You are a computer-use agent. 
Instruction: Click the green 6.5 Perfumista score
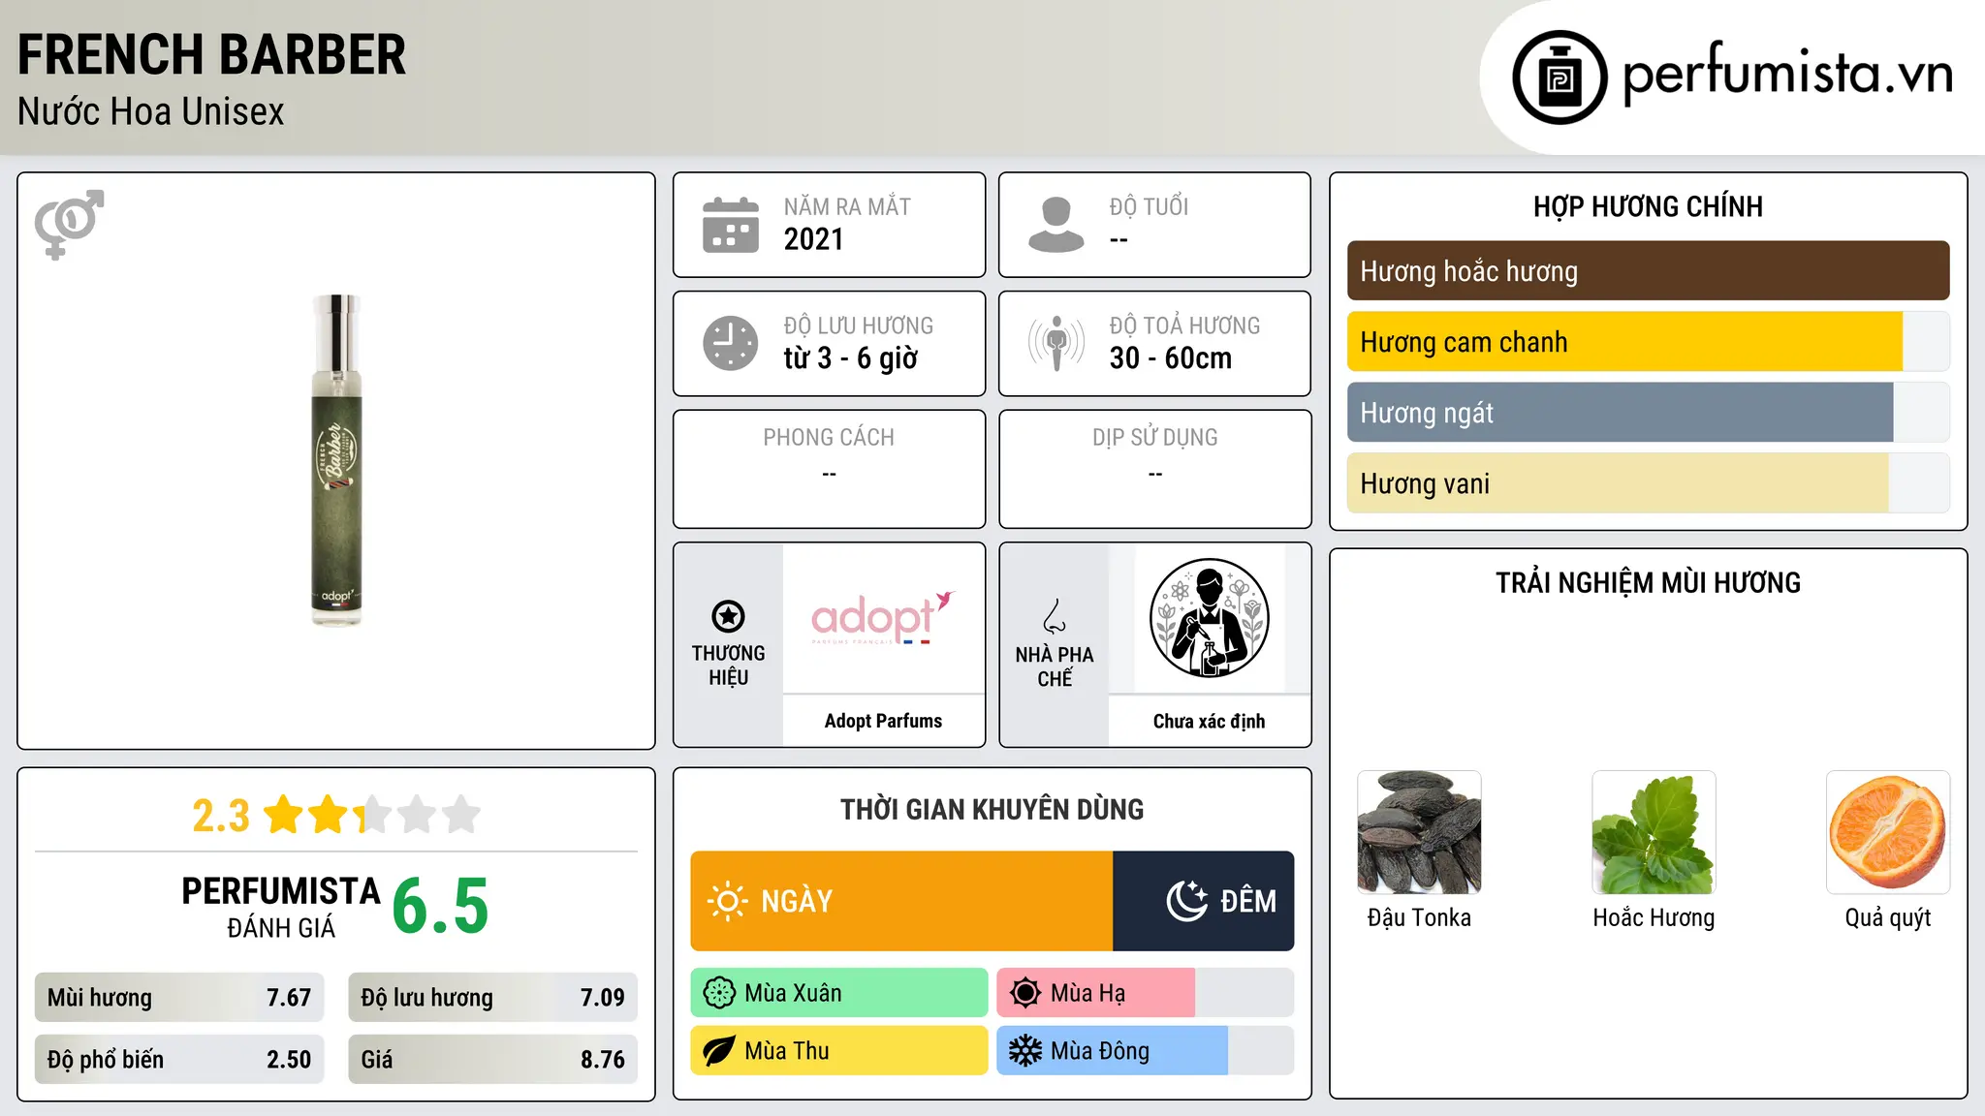tap(441, 907)
